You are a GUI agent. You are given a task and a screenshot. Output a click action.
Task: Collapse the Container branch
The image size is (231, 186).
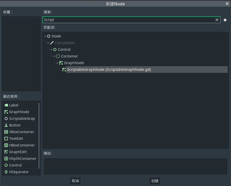(x=54, y=56)
